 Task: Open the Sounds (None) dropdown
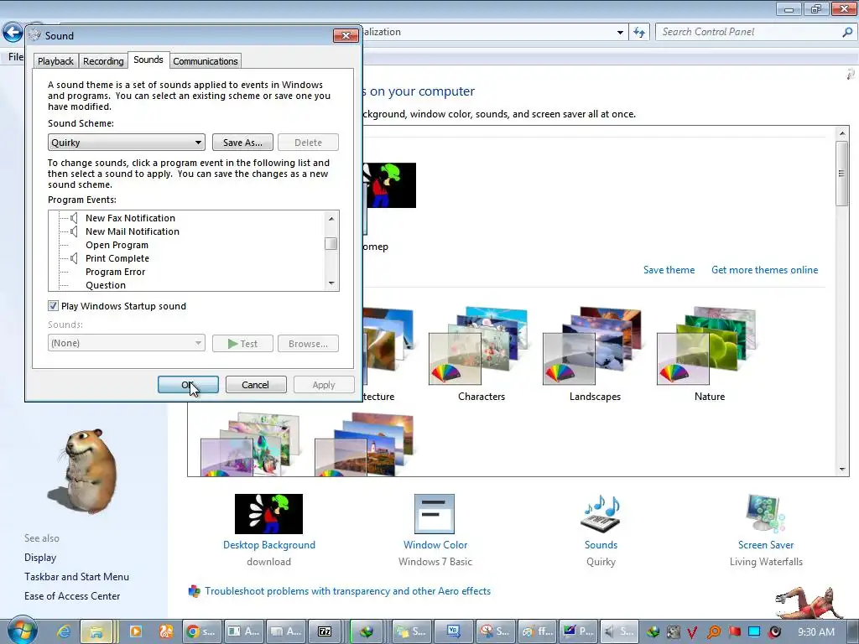(127, 343)
